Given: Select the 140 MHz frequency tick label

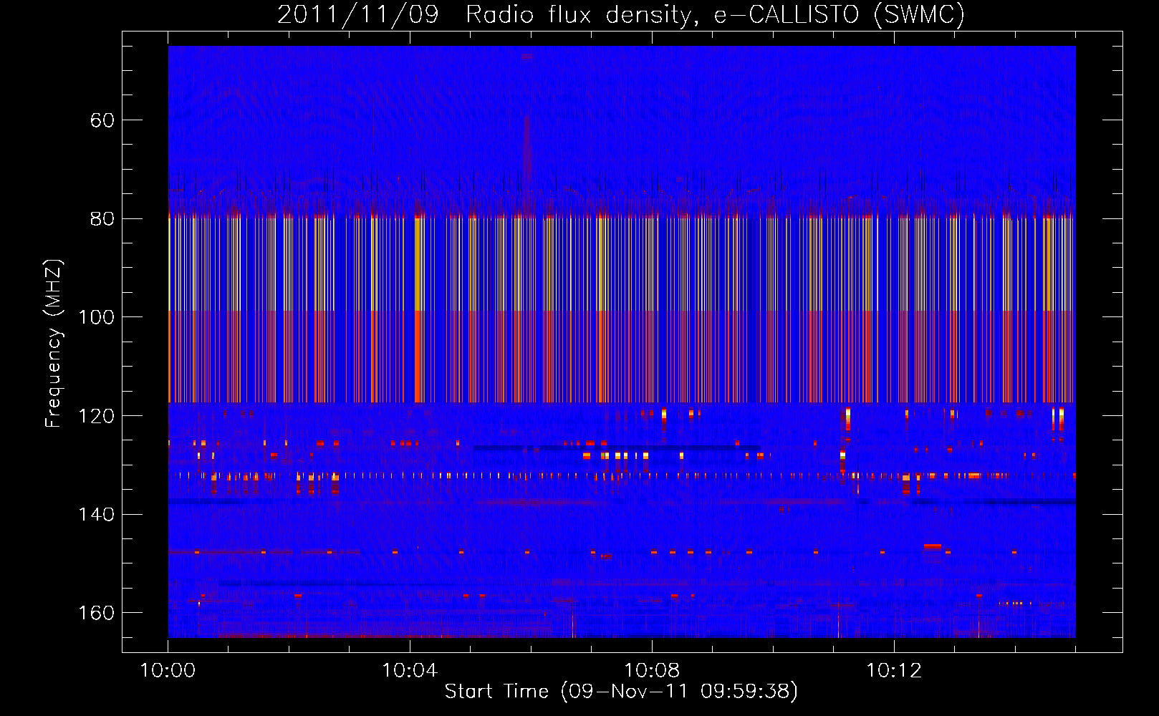Looking at the screenshot, I should 96,515.
